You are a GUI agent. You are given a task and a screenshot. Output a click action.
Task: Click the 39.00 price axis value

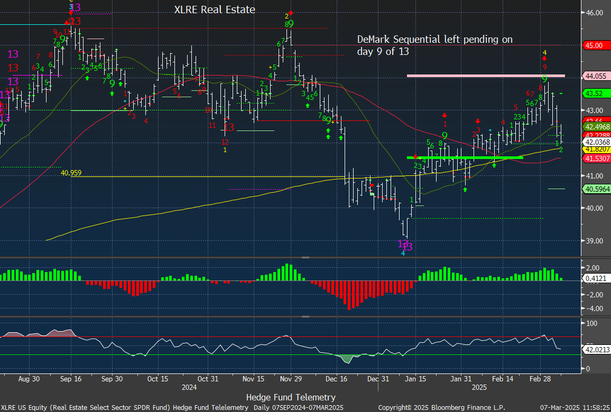tap(595, 241)
